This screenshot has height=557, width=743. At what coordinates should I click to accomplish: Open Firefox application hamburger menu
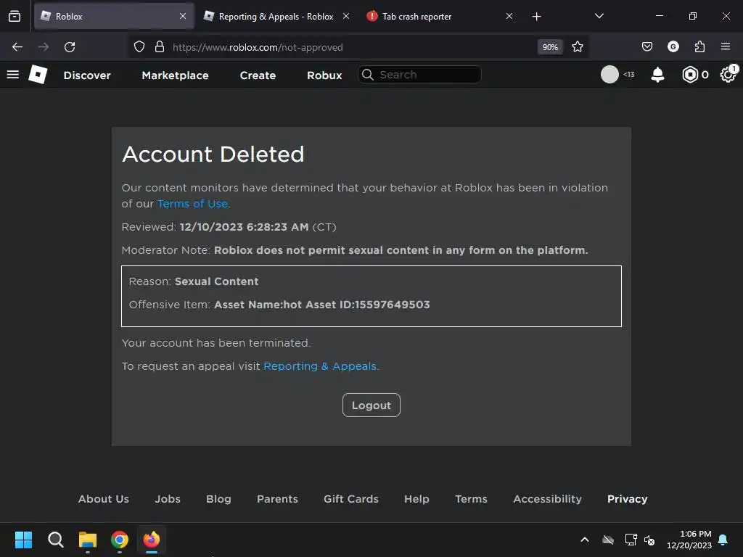(x=726, y=46)
